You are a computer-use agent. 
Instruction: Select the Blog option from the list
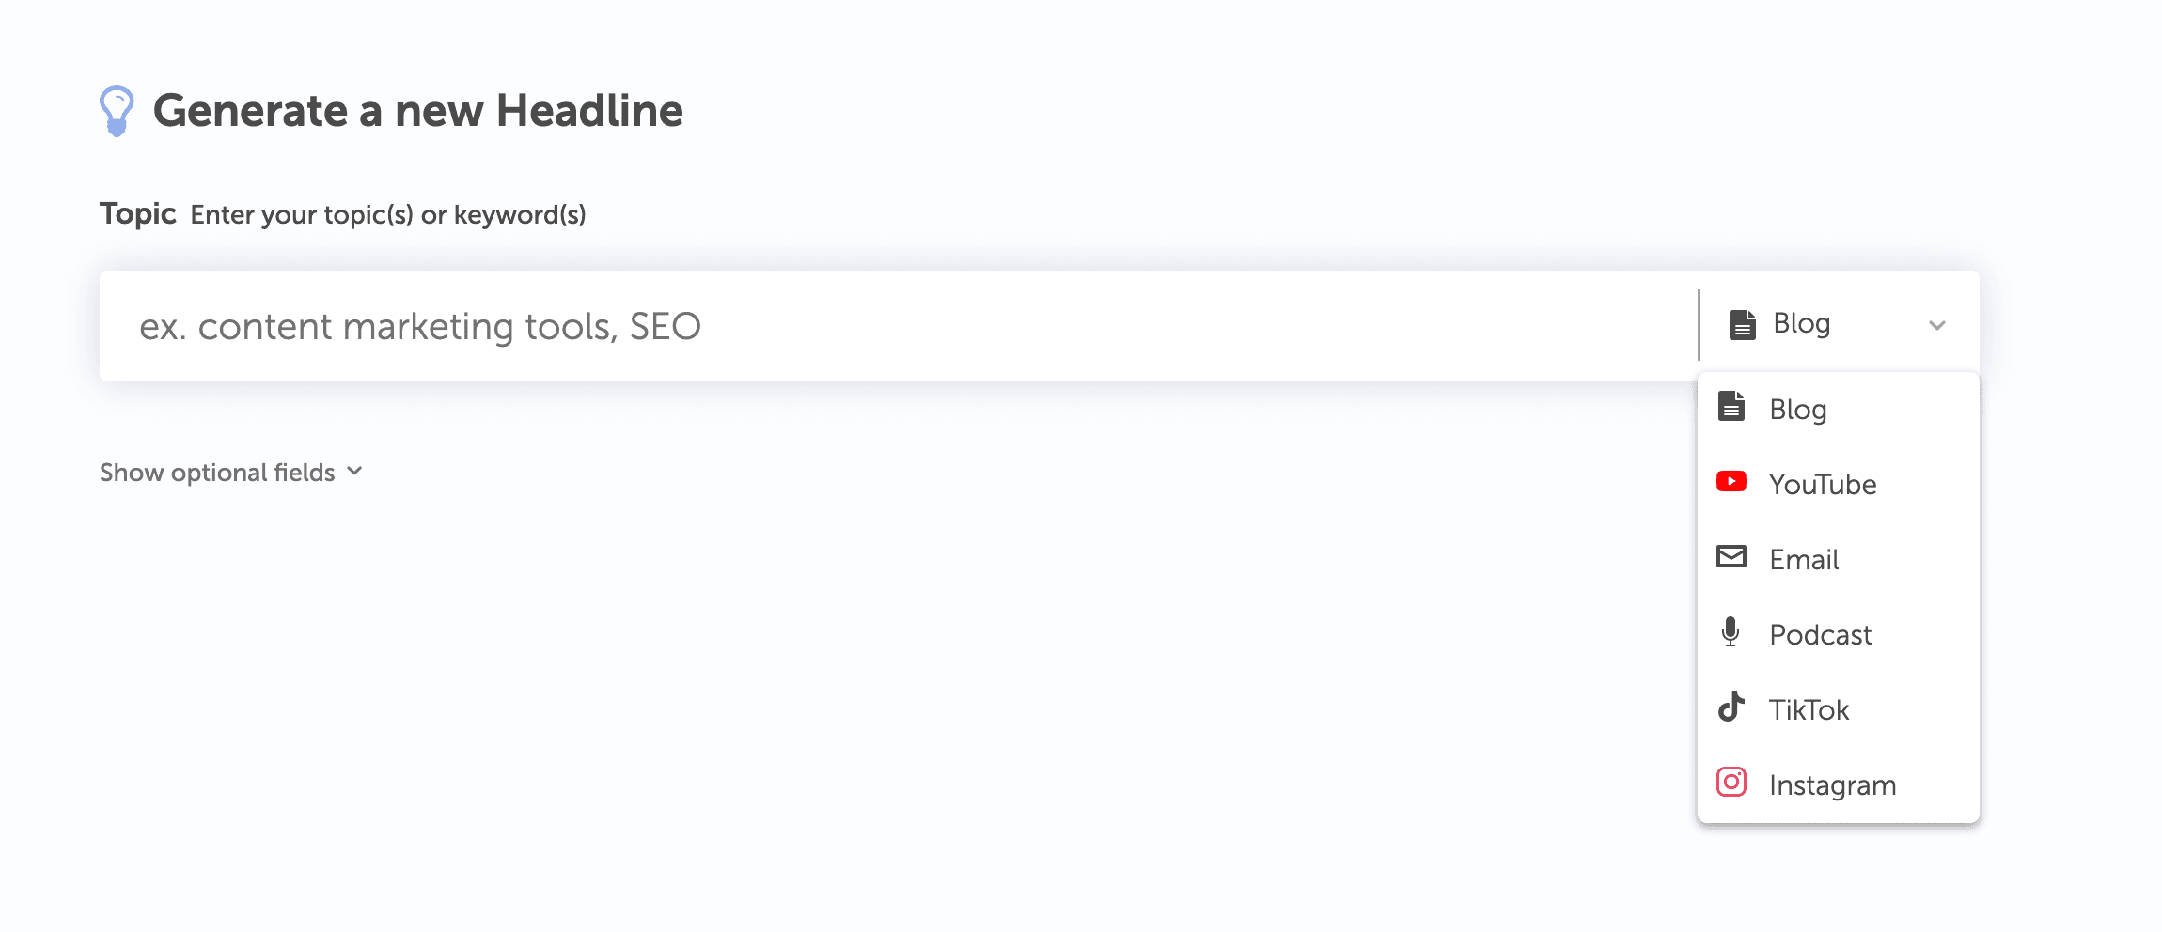1798,410
